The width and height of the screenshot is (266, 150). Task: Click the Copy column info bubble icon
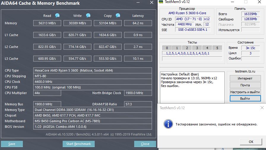coord(118,16)
